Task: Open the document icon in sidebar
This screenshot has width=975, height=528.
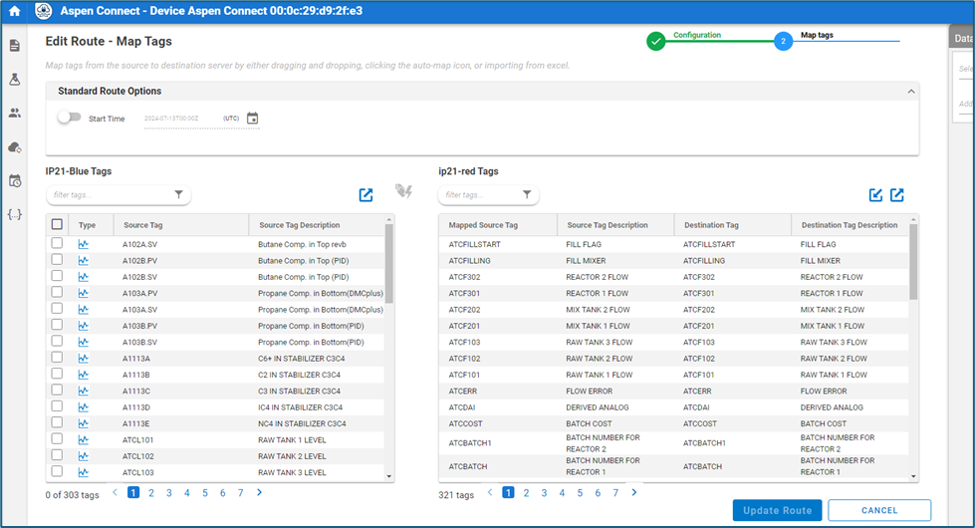Action: point(14,46)
